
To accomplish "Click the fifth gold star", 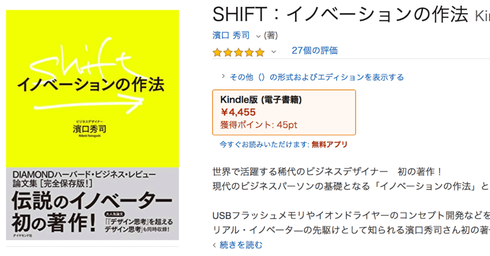I will tap(260, 52).
